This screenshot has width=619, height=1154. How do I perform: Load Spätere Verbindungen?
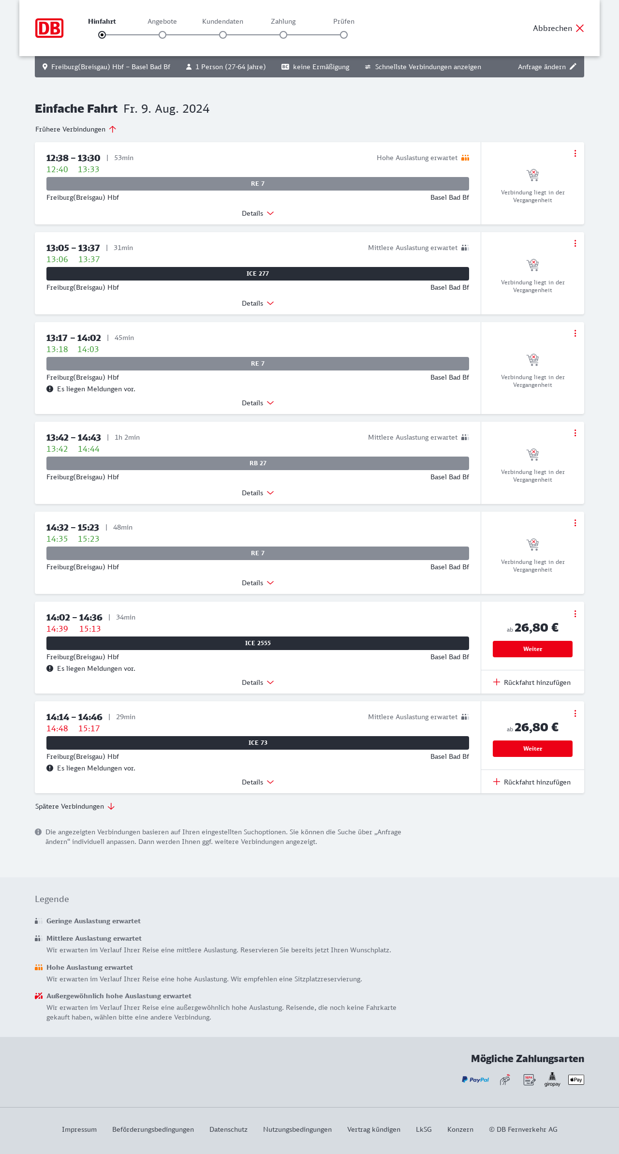tap(75, 806)
